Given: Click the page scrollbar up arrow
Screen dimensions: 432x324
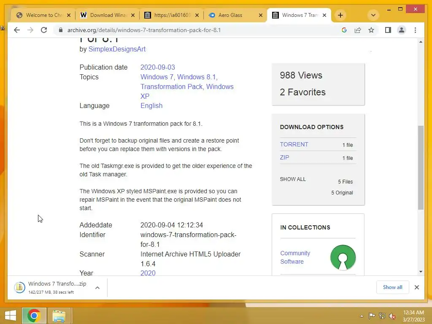Looking at the screenshot, I should [x=421, y=42].
